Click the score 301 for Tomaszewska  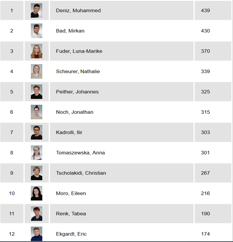point(205,153)
